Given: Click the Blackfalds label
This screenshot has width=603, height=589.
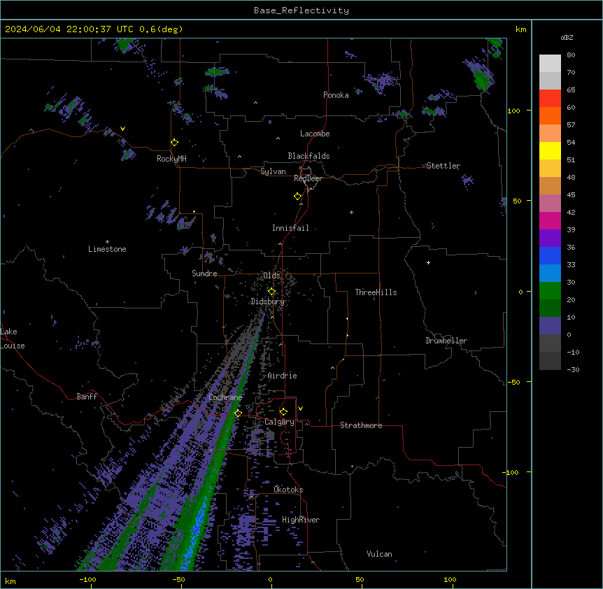Looking at the screenshot, I should (308, 156).
